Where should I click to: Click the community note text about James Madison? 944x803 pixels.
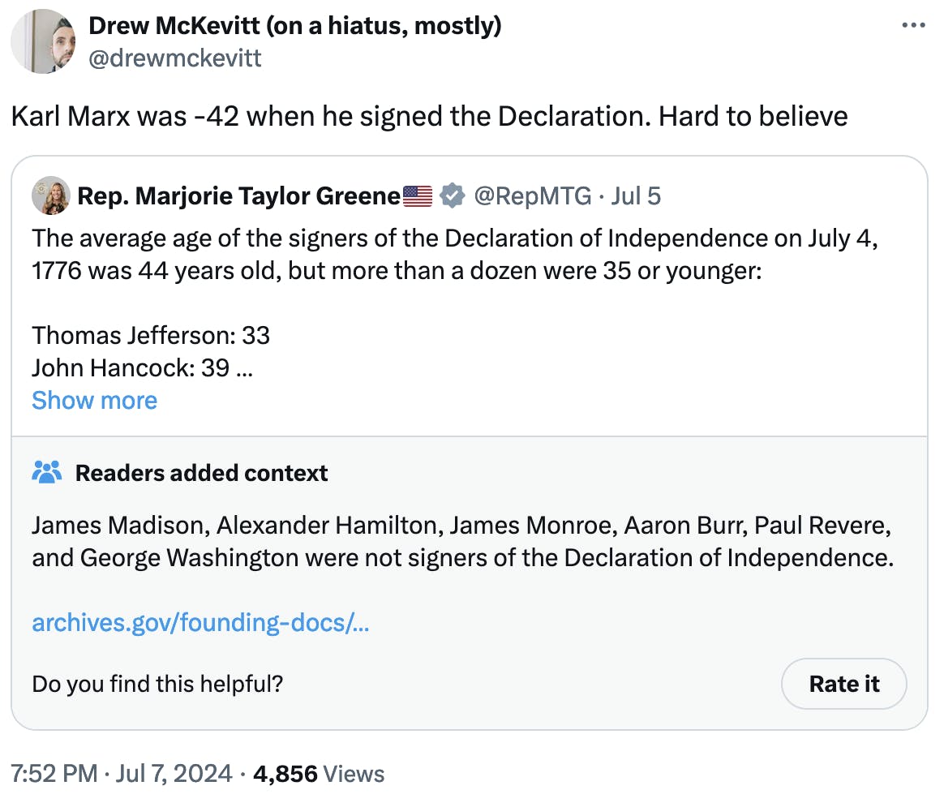click(x=463, y=542)
